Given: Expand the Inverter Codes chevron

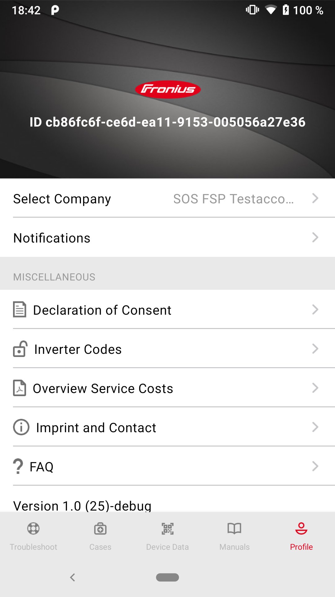Looking at the screenshot, I should click(315, 349).
